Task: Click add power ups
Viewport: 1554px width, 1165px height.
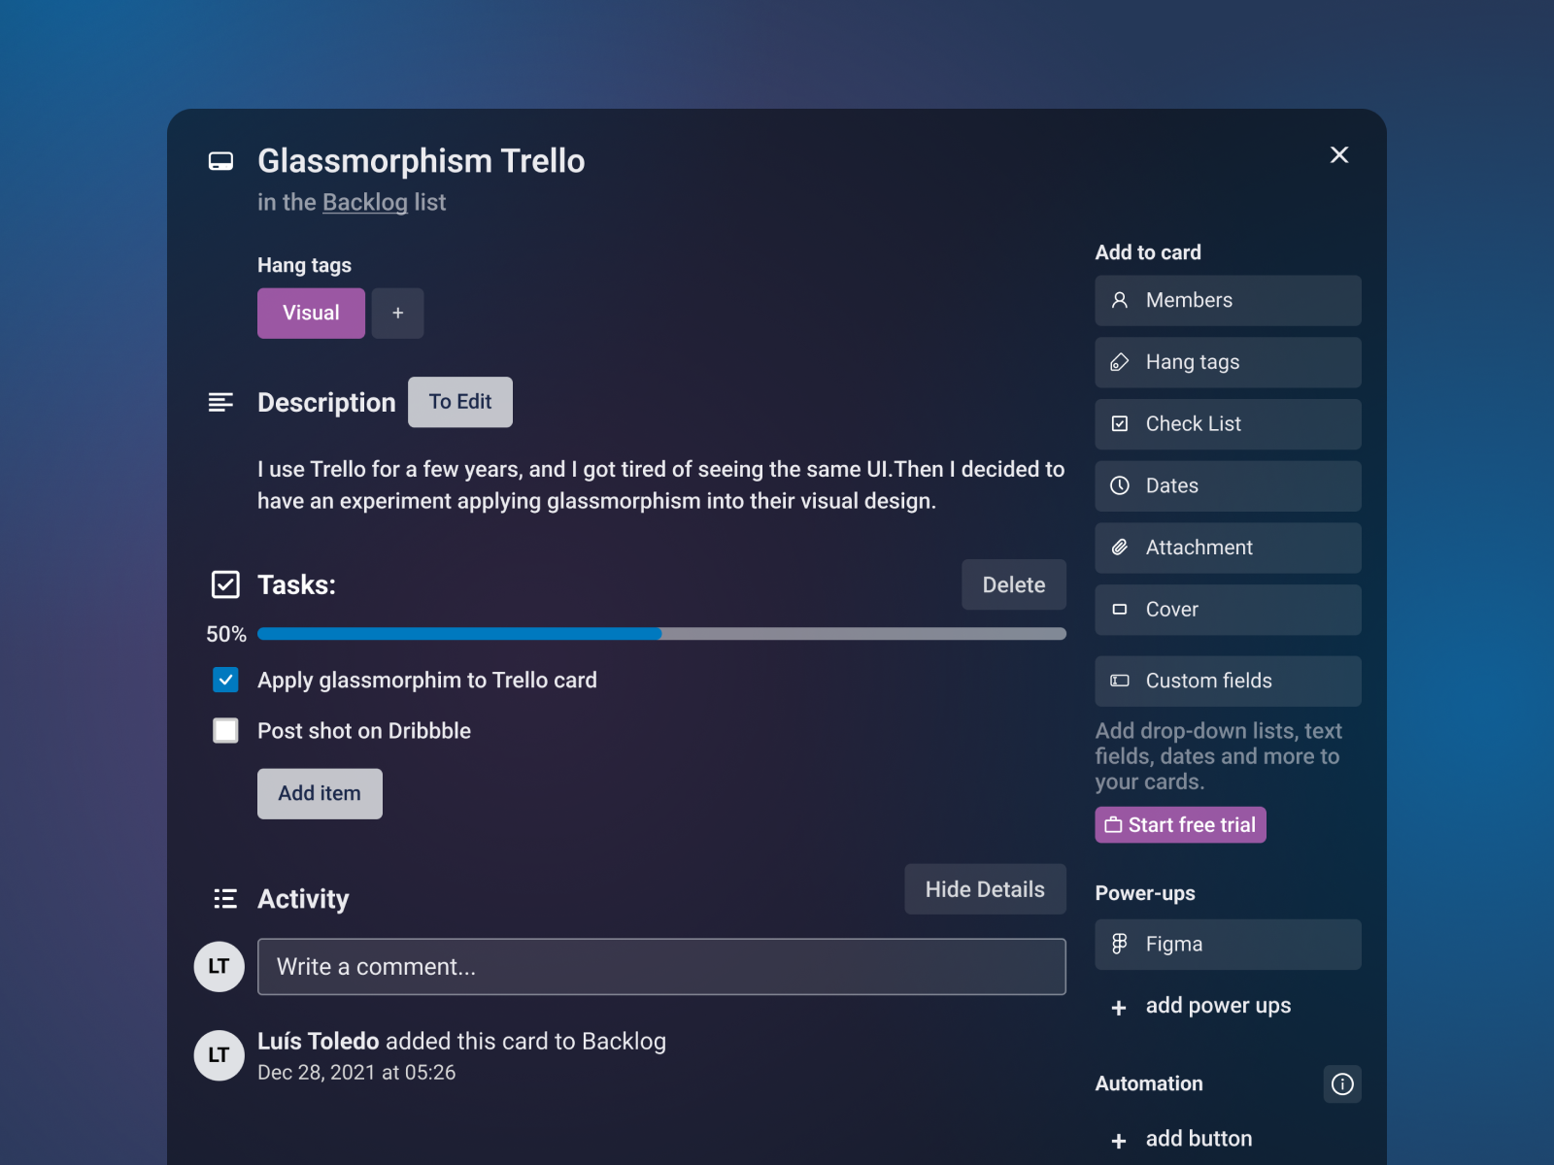Action: pos(1200,1006)
